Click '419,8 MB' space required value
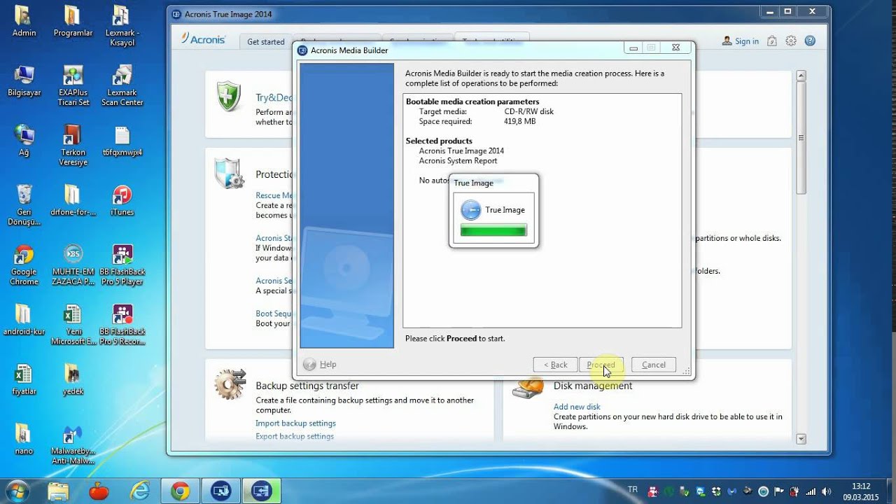Viewport: 896px width, 504px height. click(x=519, y=121)
